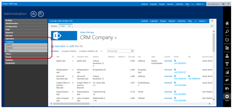Screen dimensions: 232x108
Task: Open the Company building icon in sidebar
Action: point(227,48)
